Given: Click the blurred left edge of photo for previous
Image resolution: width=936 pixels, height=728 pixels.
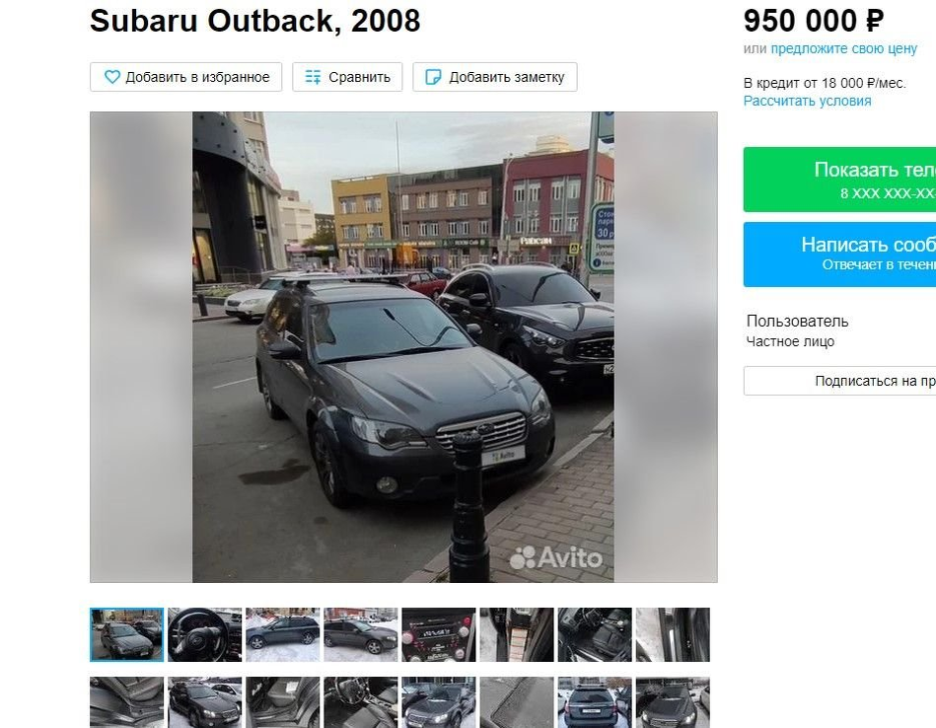Looking at the screenshot, I should pyautogui.click(x=141, y=347).
